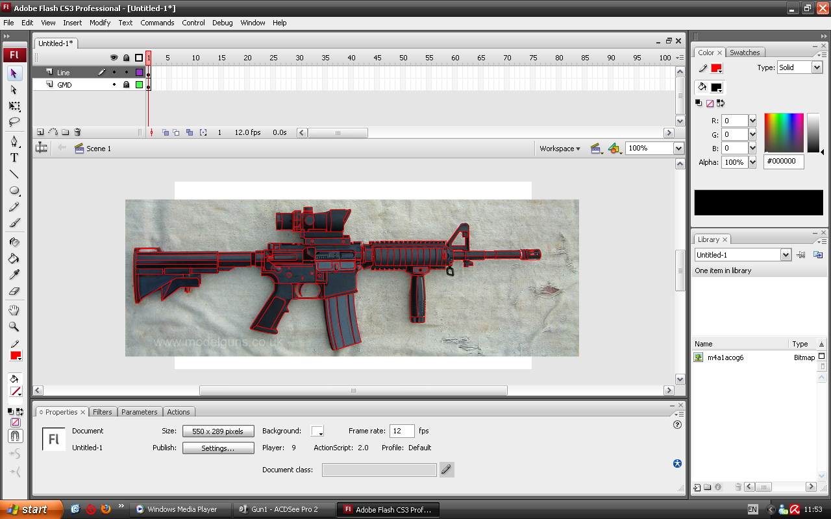
Task: Unlock the GMD layer
Action: pyautogui.click(x=126, y=85)
